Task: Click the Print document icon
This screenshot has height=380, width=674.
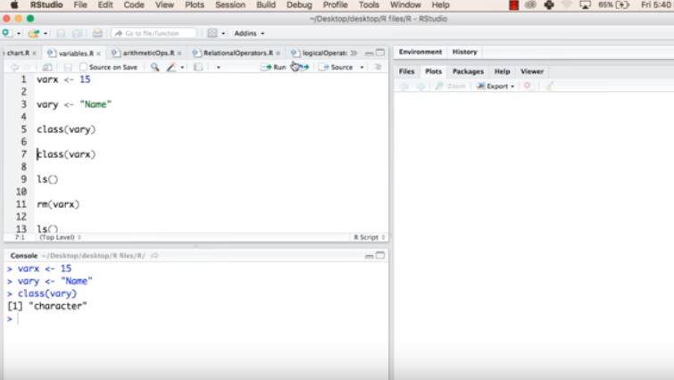Action: pos(97,33)
